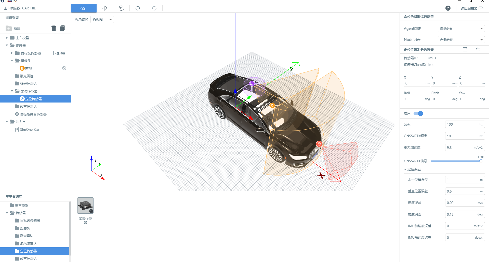The height and width of the screenshot is (262, 489).
Task: Click the 新建 label
Action: click(x=17, y=28)
